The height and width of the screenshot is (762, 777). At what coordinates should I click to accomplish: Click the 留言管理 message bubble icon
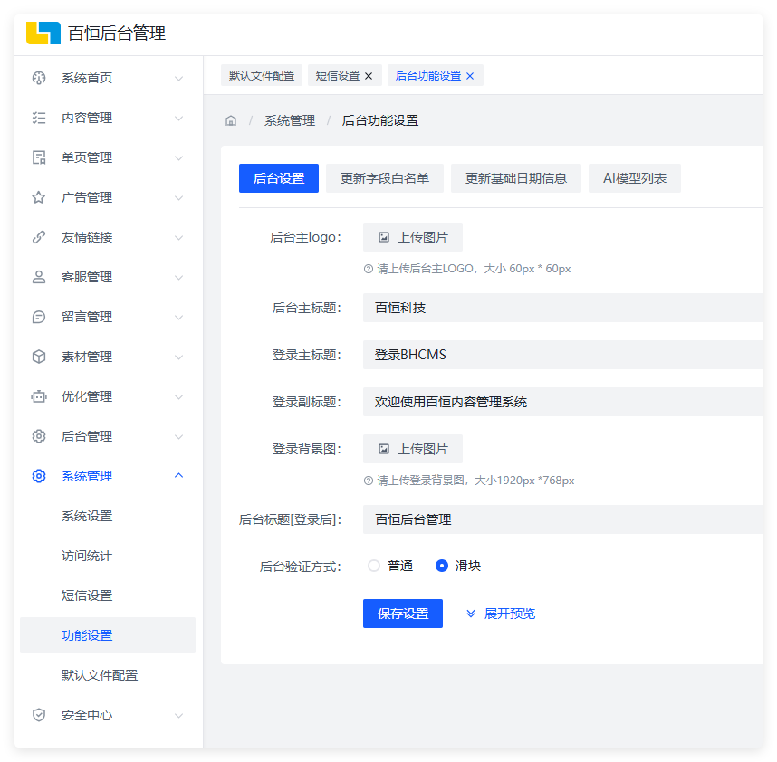pos(38,317)
